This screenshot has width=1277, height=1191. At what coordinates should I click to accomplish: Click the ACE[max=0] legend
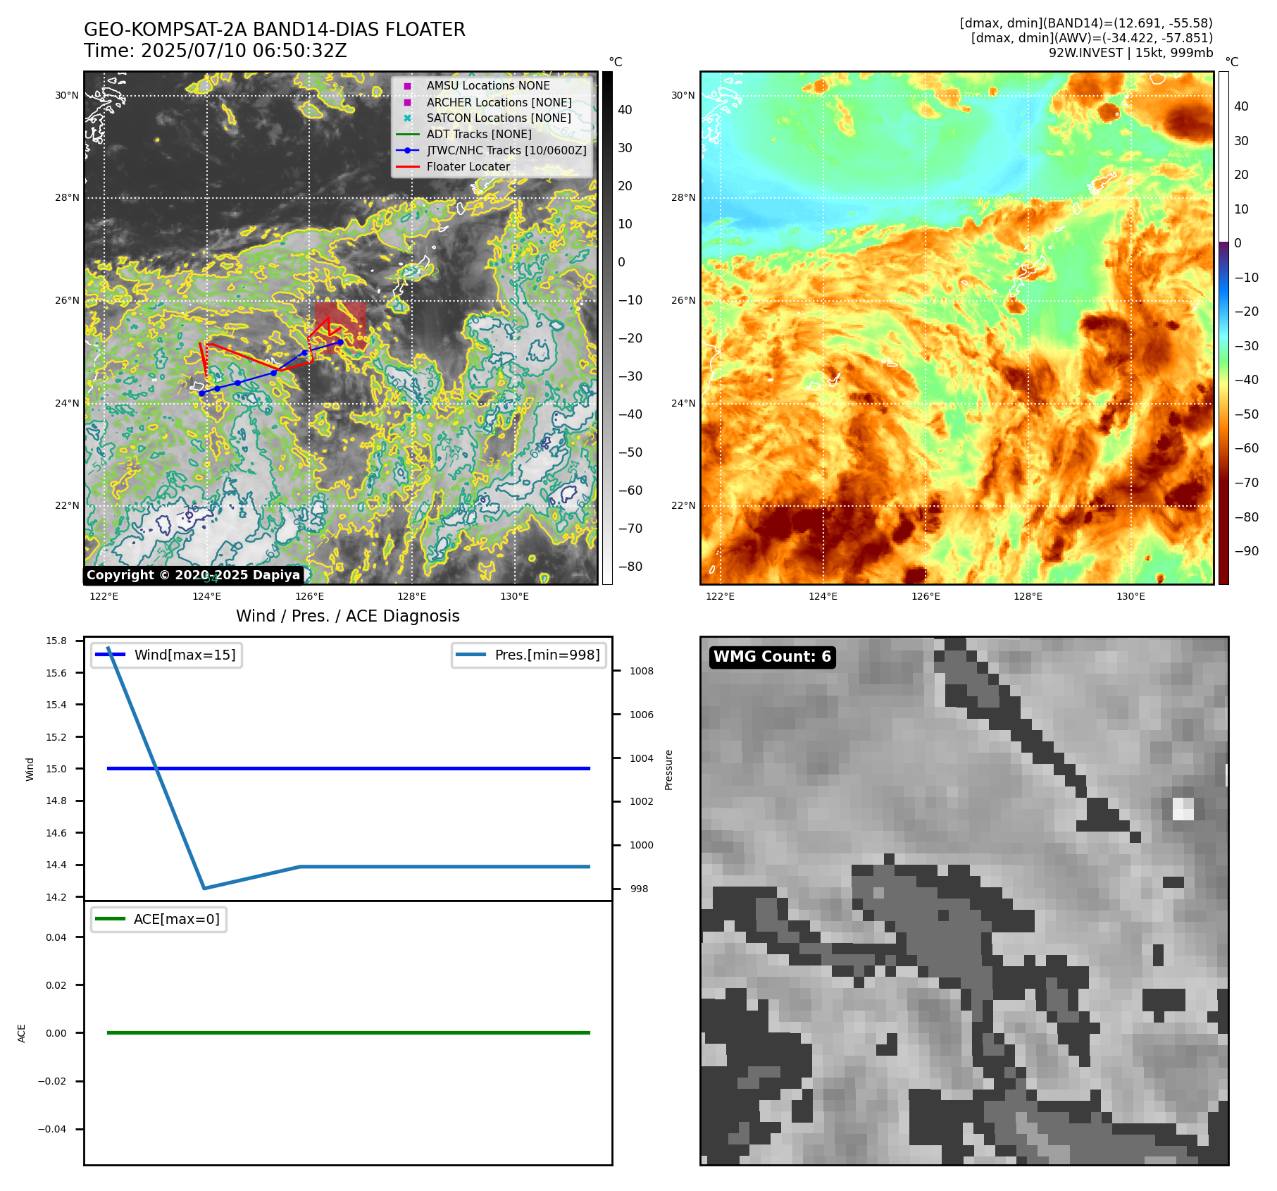tap(158, 919)
